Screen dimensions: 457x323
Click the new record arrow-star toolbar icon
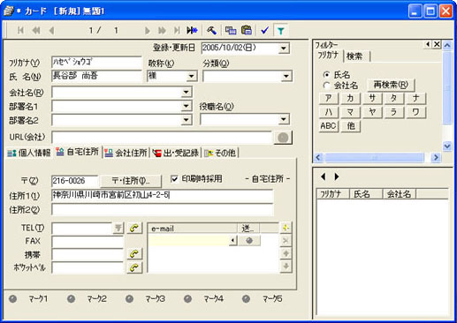(x=192, y=30)
